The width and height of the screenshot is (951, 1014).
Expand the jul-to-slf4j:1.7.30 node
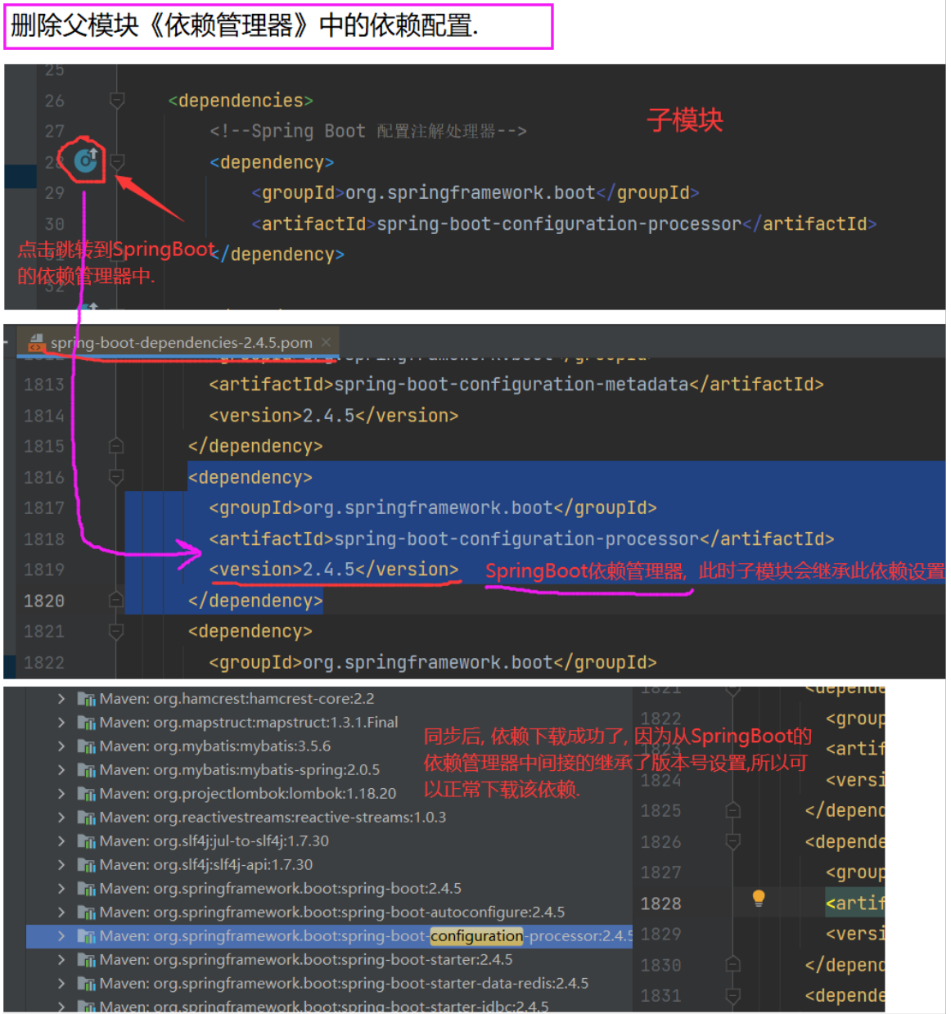click(x=61, y=841)
